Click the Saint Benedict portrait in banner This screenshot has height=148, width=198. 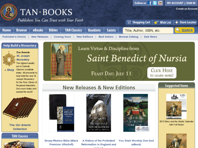click(62, 61)
